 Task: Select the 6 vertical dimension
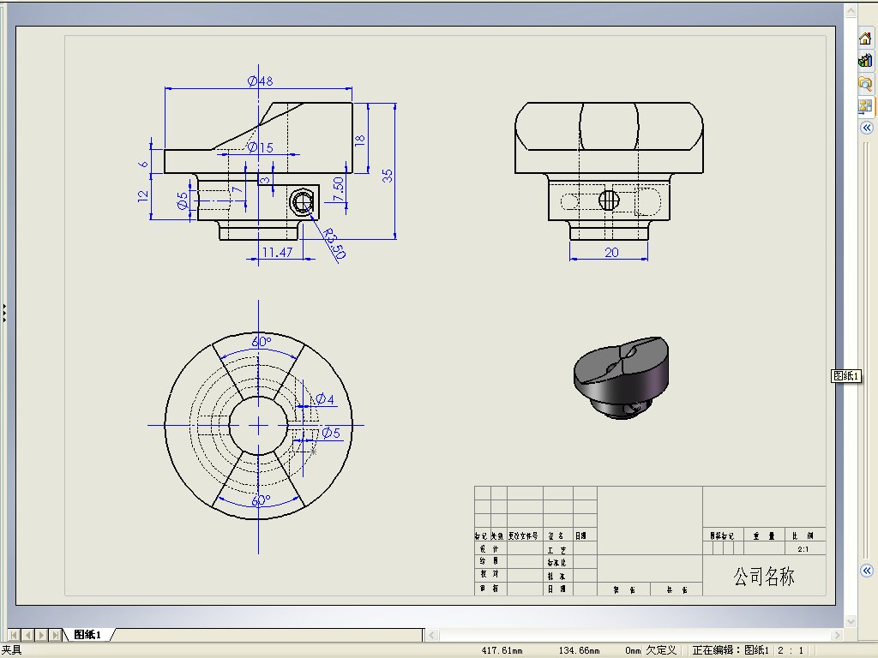point(144,164)
